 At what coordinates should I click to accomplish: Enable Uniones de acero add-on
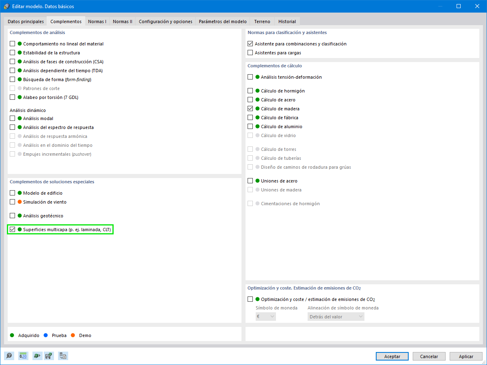tap(250, 181)
